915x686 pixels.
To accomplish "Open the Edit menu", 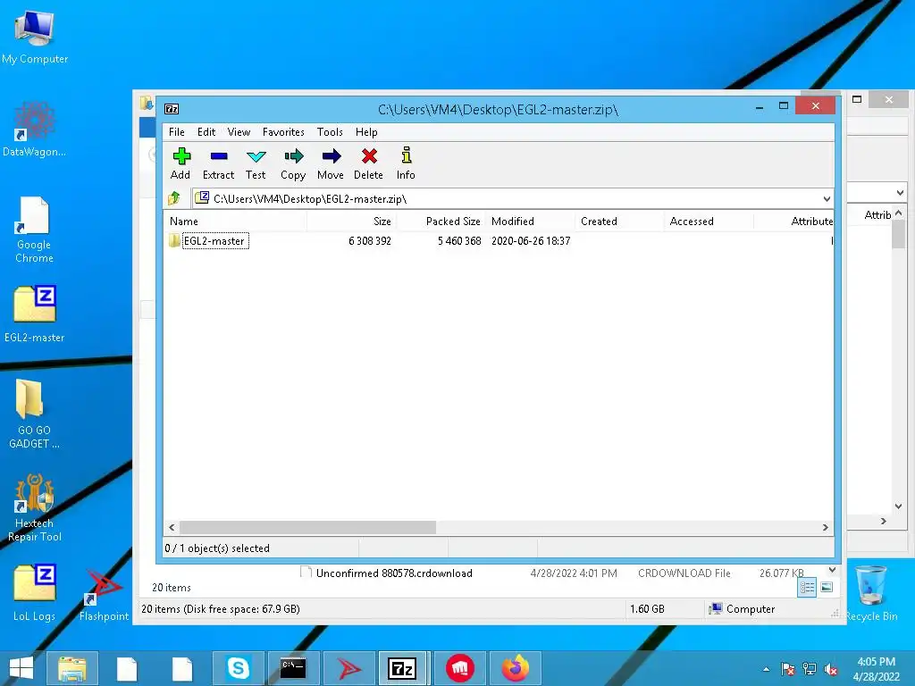I will [x=206, y=132].
